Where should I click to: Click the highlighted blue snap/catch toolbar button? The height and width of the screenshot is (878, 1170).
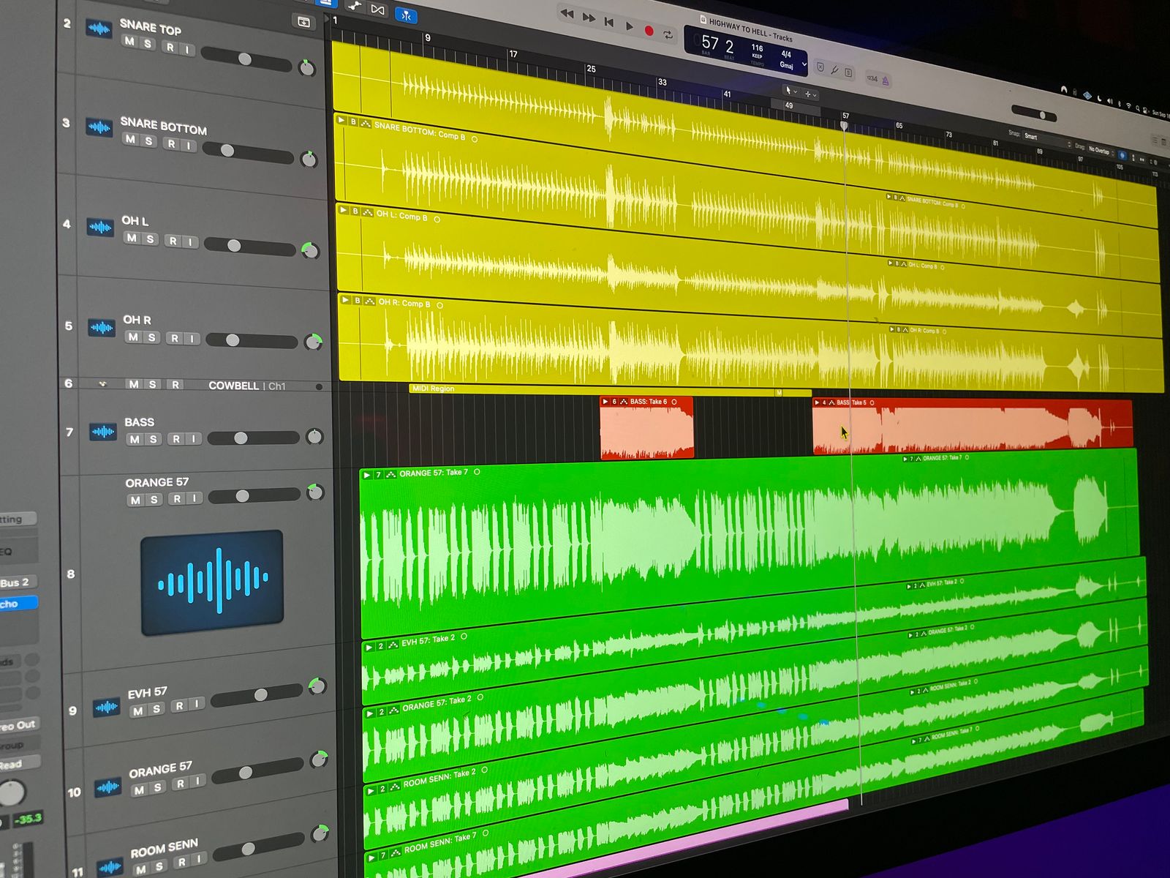coord(406,14)
